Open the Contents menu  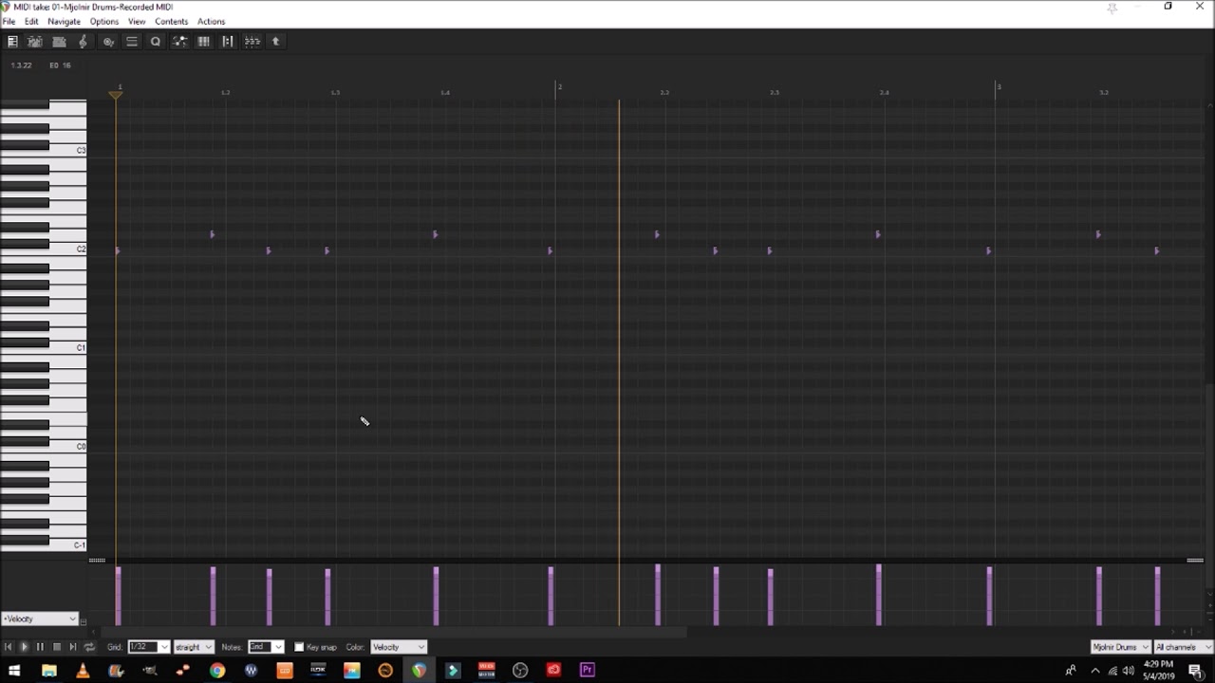point(172,21)
